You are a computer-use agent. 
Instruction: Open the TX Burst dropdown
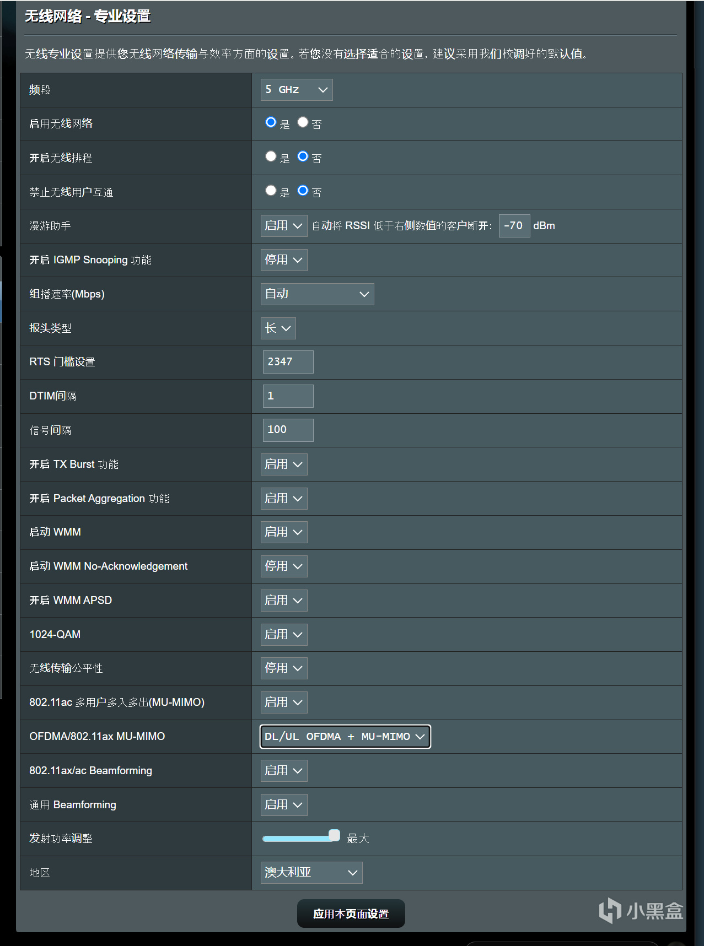click(x=284, y=464)
